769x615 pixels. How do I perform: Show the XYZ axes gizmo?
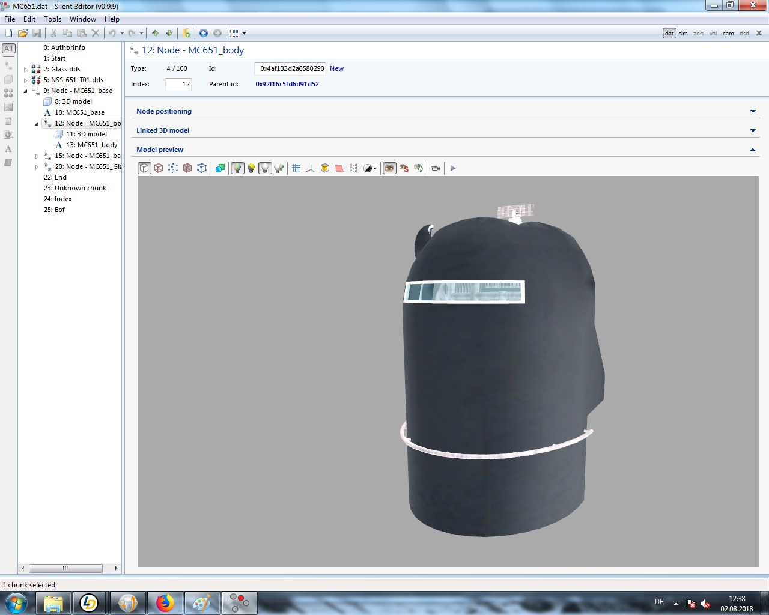coord(310,168)
